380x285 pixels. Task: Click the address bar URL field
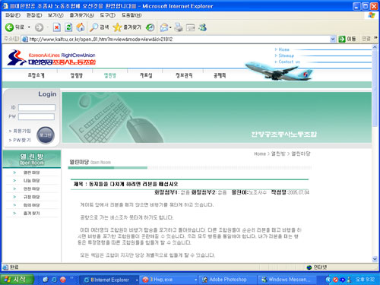pos(177,40)
